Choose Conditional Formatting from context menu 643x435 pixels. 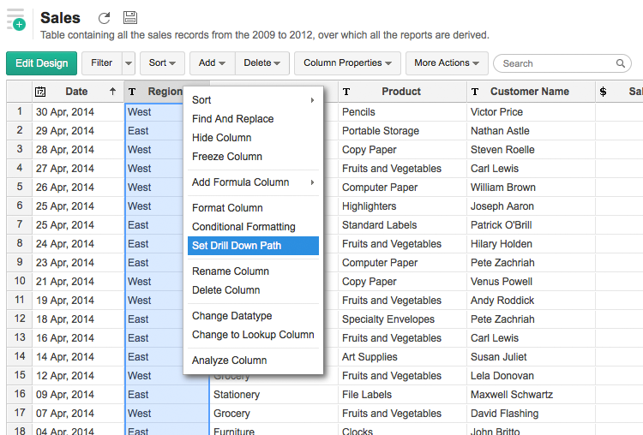[243, 227]
